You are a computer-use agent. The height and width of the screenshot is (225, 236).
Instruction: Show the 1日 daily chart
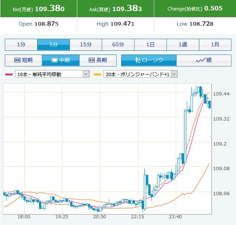coord(151,45)
